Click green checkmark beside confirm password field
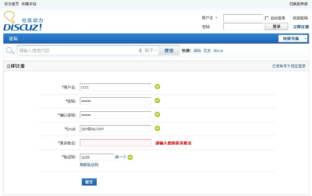Screen dimensions: 312x196 157,114
